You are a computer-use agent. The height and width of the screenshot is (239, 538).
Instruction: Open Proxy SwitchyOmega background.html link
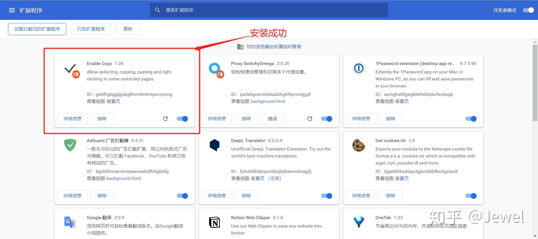coord(268,101)
